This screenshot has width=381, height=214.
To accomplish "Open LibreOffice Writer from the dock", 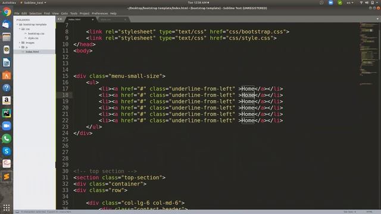I will [x=7, y=62].
